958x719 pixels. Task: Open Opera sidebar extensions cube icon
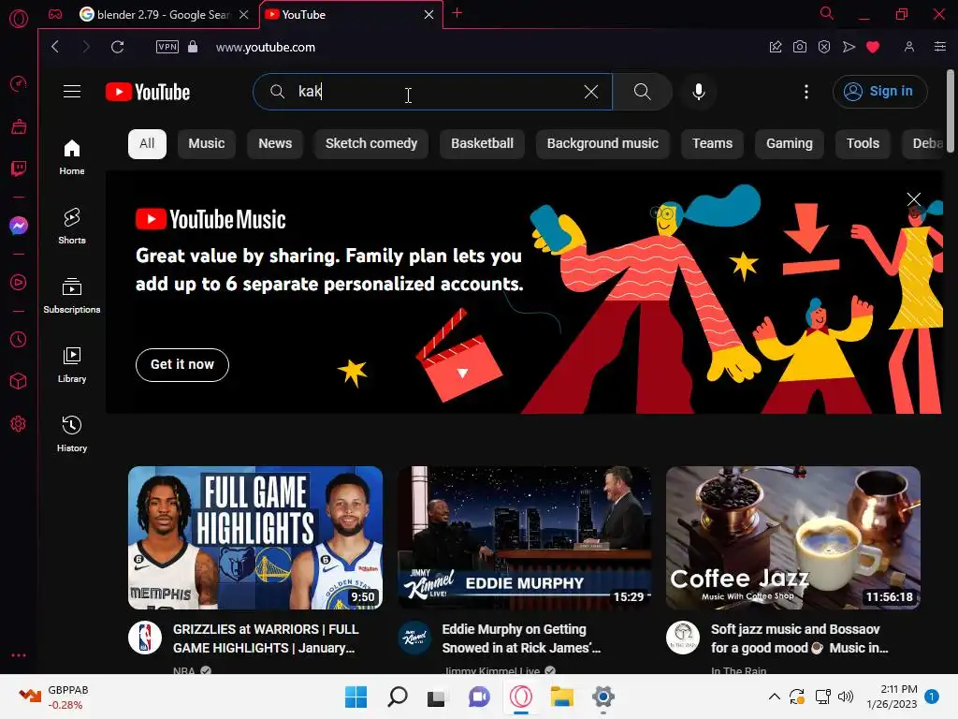(19, 381)
